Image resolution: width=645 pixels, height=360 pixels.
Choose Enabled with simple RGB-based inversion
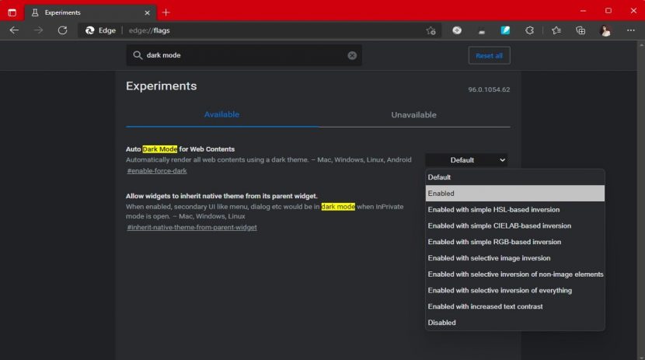[x=515, y=242]
